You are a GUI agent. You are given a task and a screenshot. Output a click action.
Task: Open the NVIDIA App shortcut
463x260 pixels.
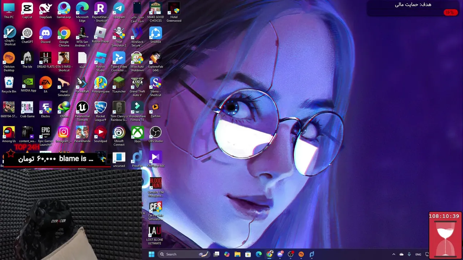coord(28,84)
